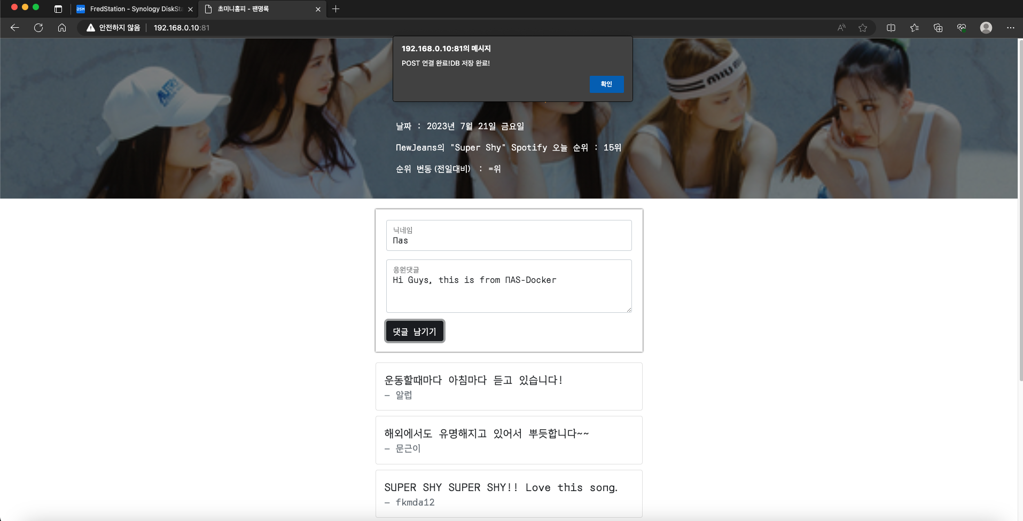This screenshot has height=521, width=1023.
Task: Click the not-secure warning icon in address bar
Action: click(91, 28)
